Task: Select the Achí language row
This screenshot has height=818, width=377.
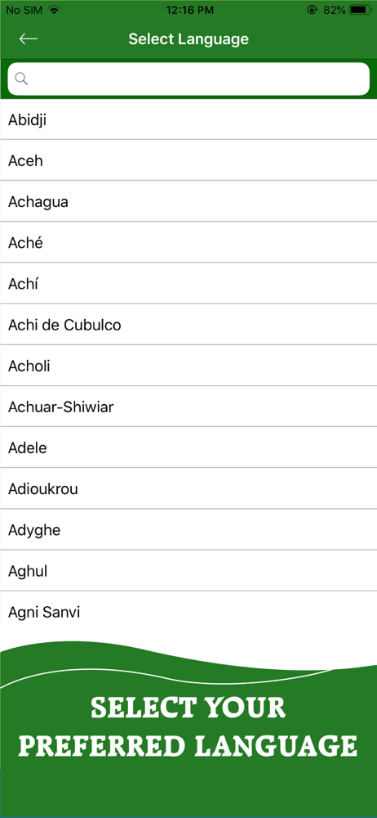Action: (188, 283)
